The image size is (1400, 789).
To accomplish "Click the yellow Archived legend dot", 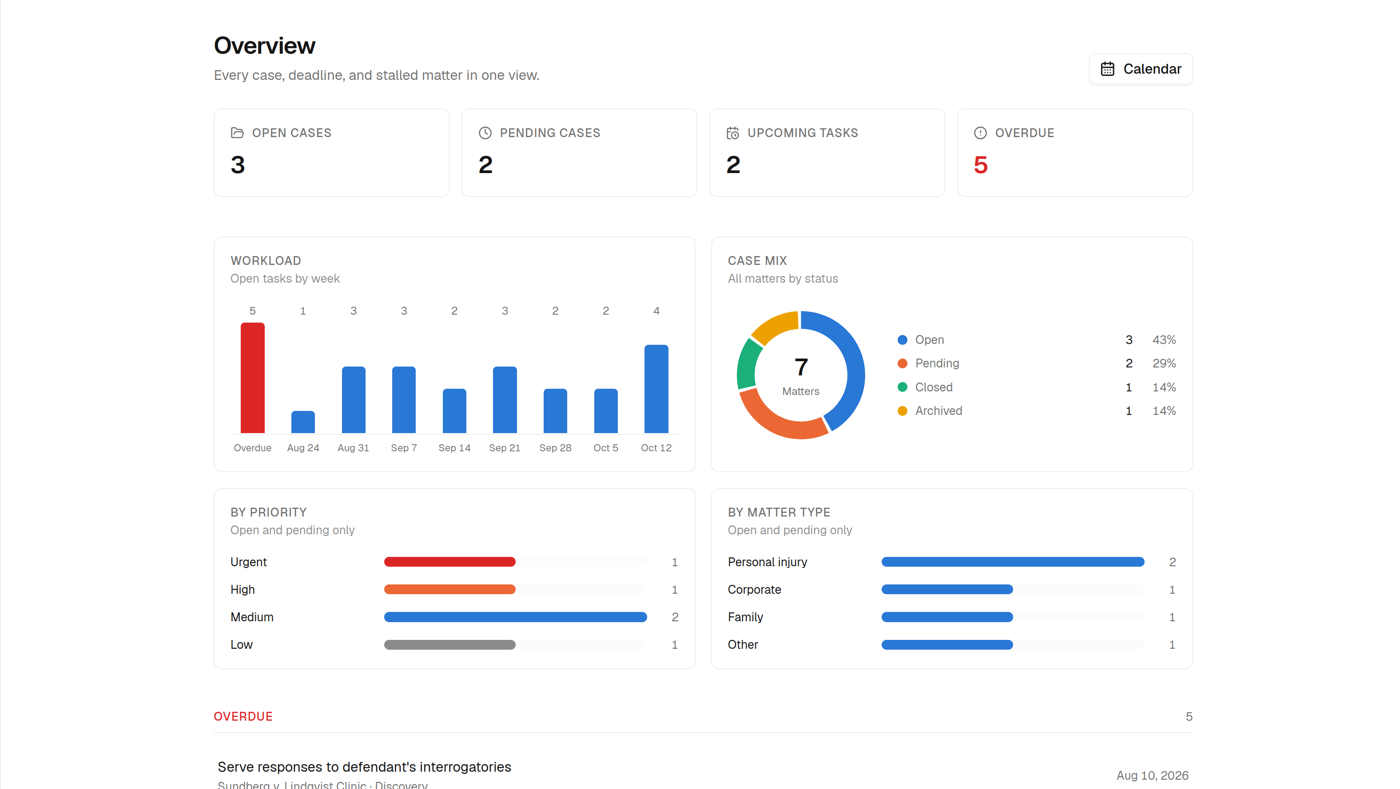I will point(902,410).
